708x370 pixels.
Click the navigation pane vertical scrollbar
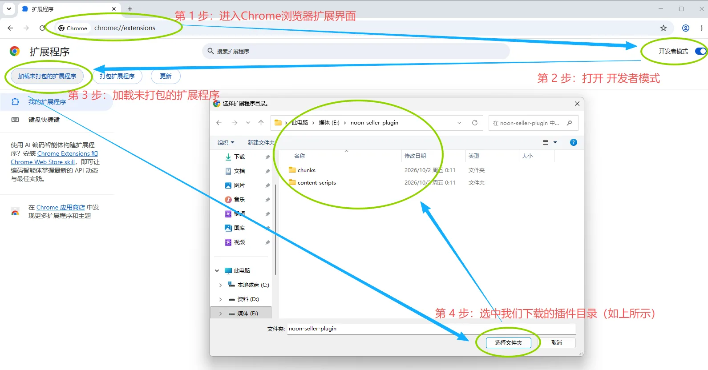(x=275, y=229)
